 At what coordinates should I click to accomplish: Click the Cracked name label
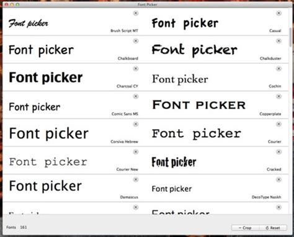(274, 169)
